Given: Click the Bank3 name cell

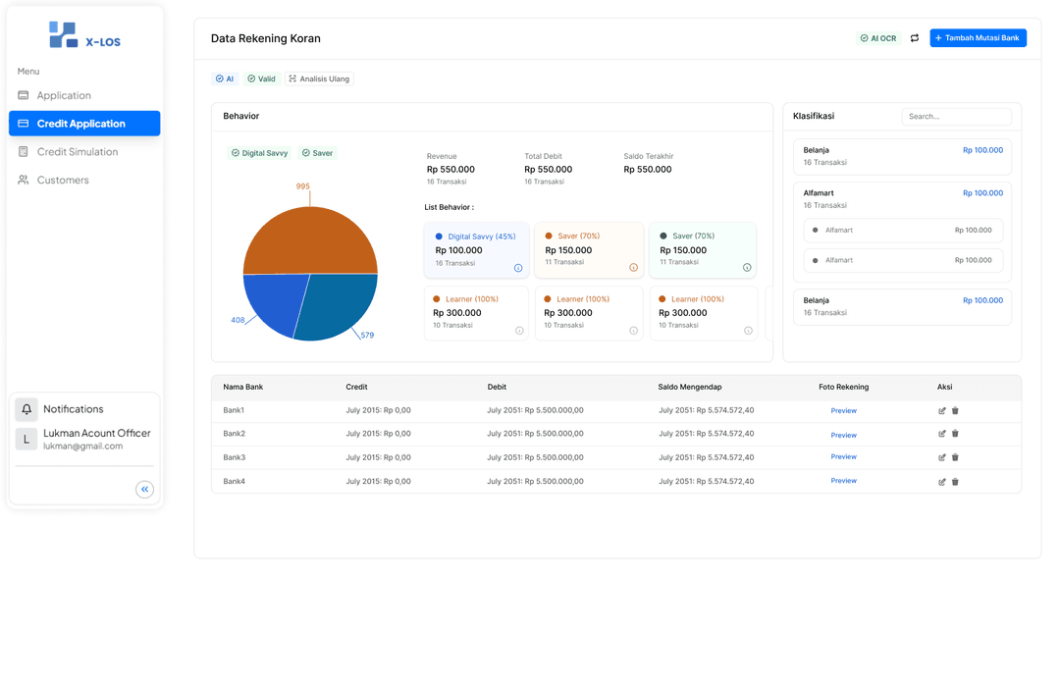Looking at the screenshot, I should (235, 457).
